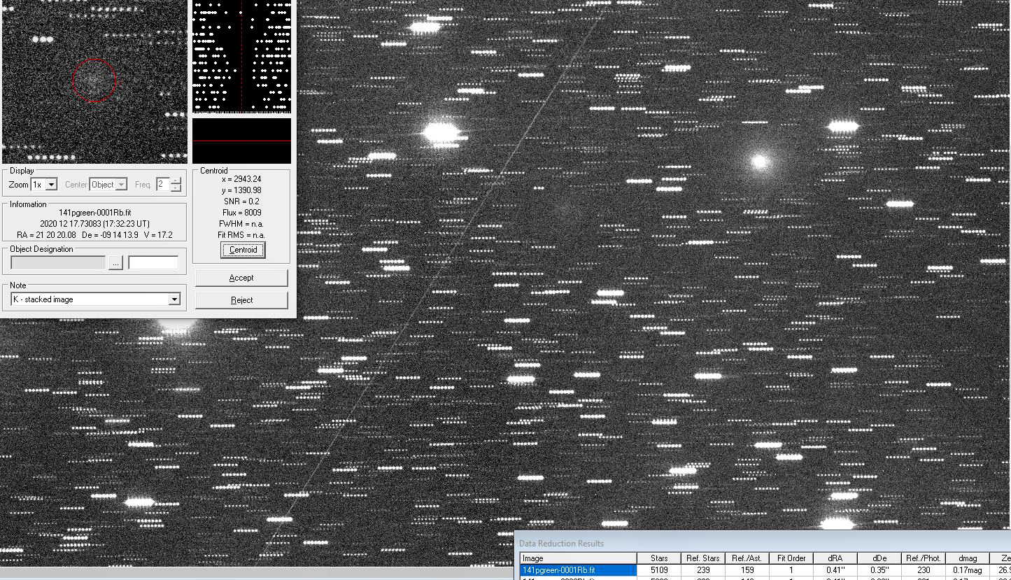This screenshot has width=1011, height=580.
Task: Click the FWHM = n.a. readout
Action: 241,224
